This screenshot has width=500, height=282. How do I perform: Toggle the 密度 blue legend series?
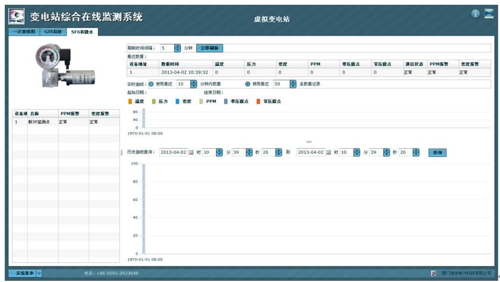point(178,101)
